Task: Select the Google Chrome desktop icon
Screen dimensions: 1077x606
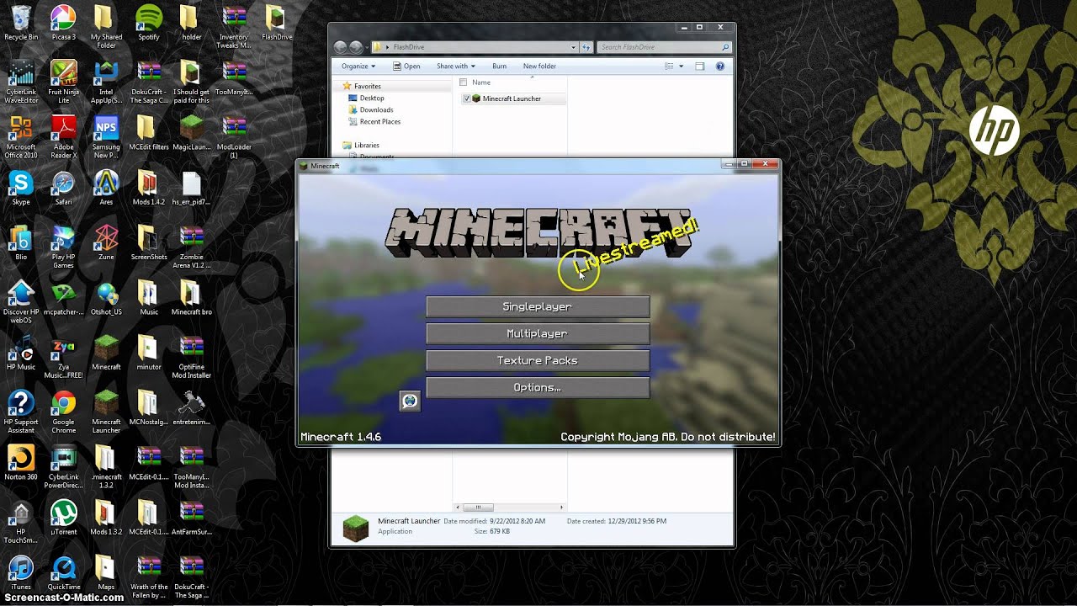Action: (x=64, y=412)
